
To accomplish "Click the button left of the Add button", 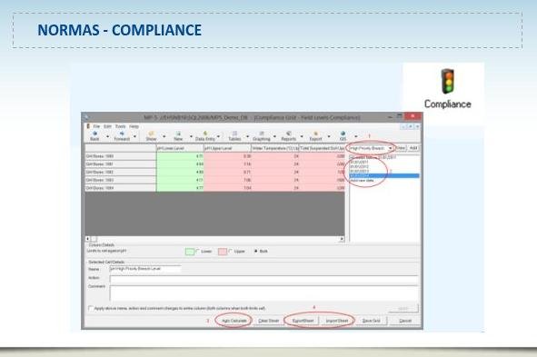I will [x=401, y=148].
